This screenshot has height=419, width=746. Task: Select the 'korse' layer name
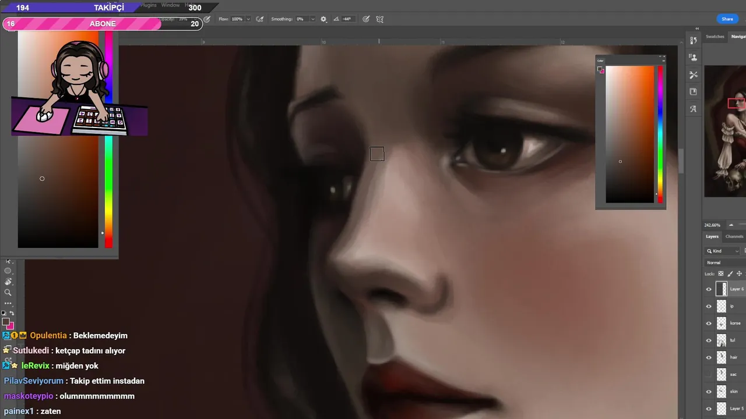[736, 323]
